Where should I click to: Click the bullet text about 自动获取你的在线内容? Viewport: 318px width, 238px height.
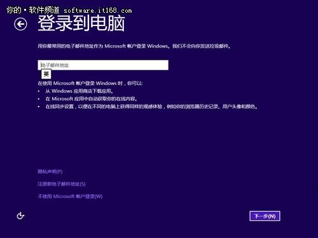(x=92, y=99)
